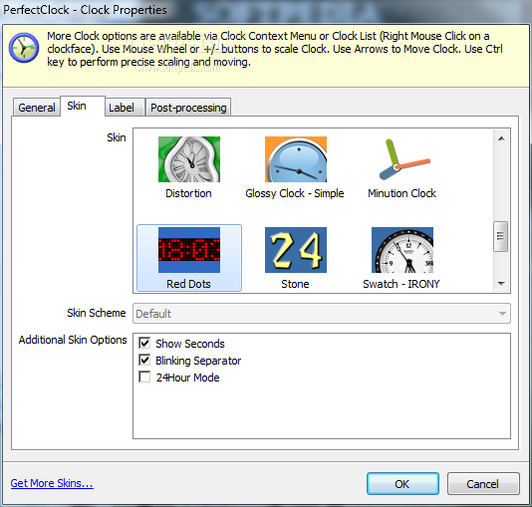Click the skin list scroll up arrow

click(x=501, y=138)
